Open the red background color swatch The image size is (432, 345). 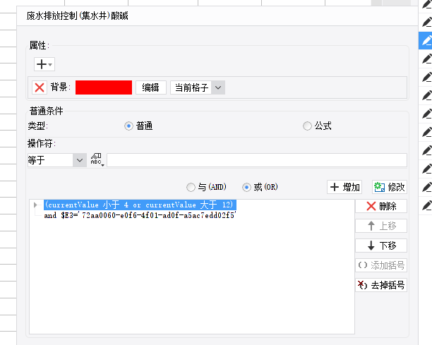[104, 87]
